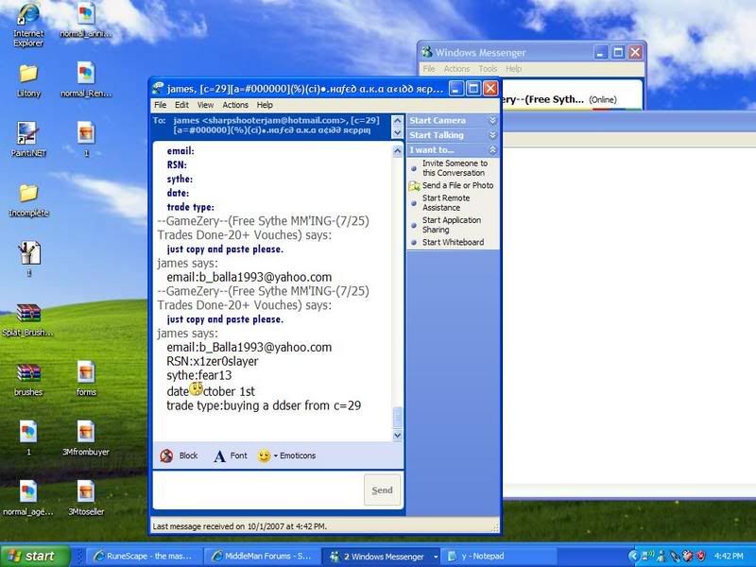Click the Safely Remove Hardware tray icon

[x=676, y=556]
